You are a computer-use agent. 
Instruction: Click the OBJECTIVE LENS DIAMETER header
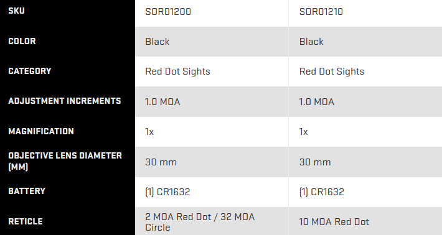click(65, 161)
